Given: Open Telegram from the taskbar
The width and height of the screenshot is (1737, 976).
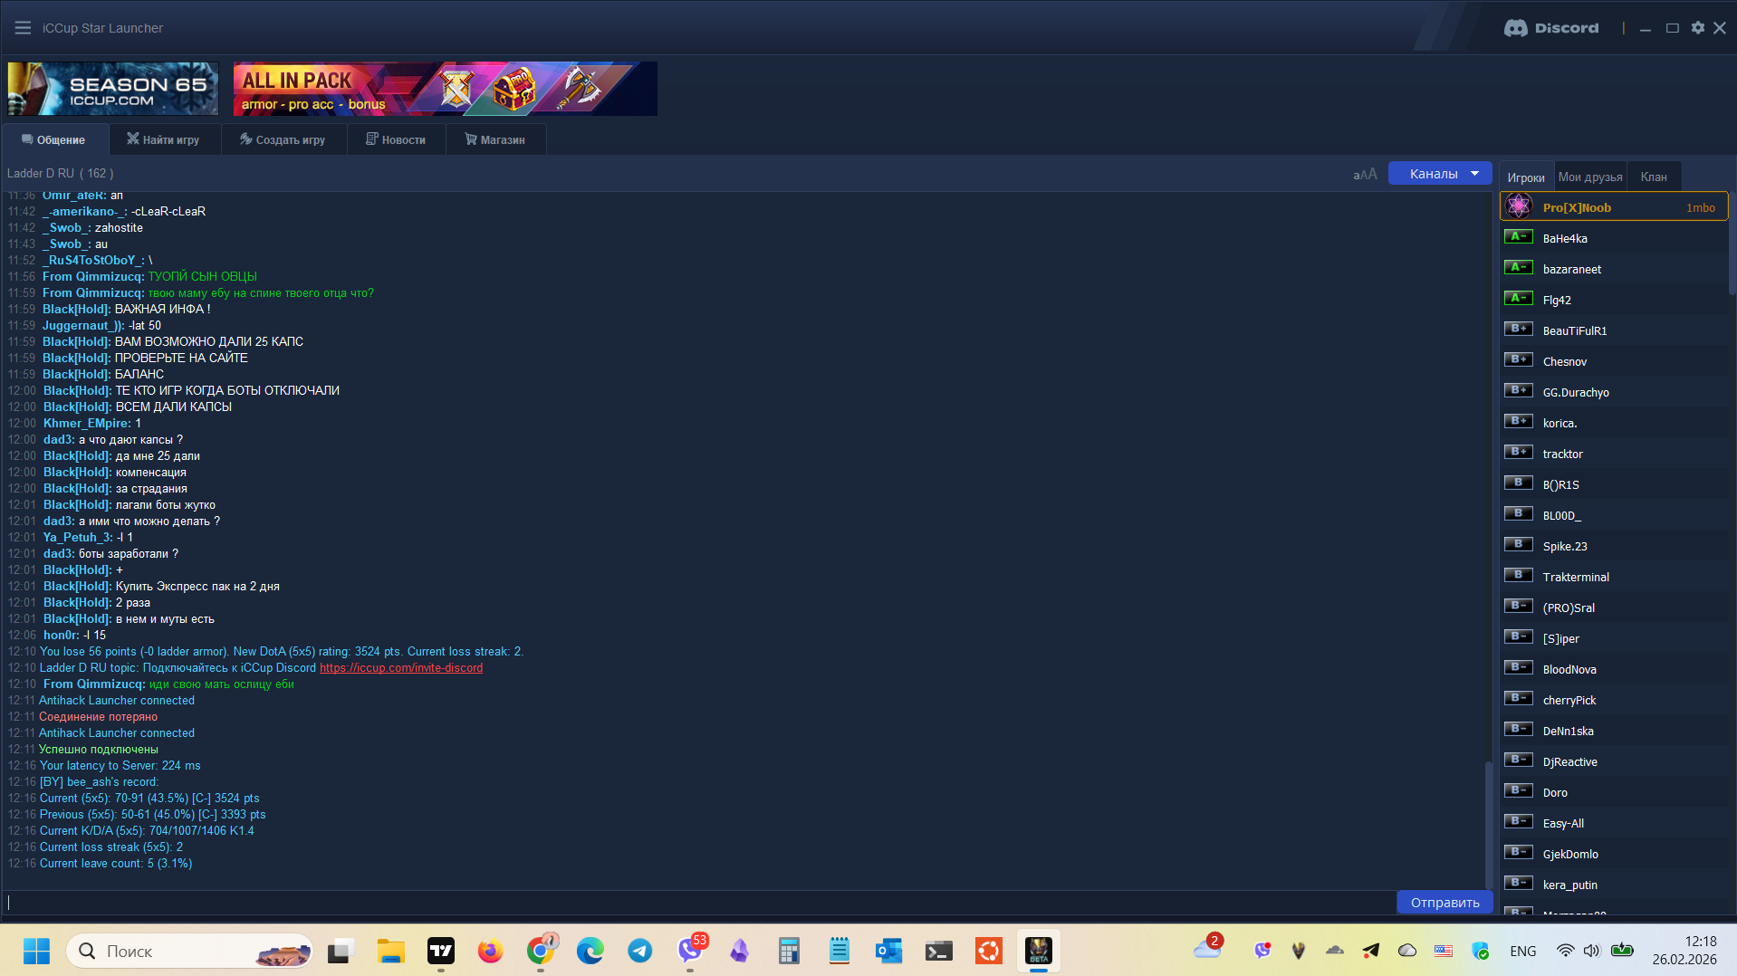Looking at the screenshot, I should [640, 951].
